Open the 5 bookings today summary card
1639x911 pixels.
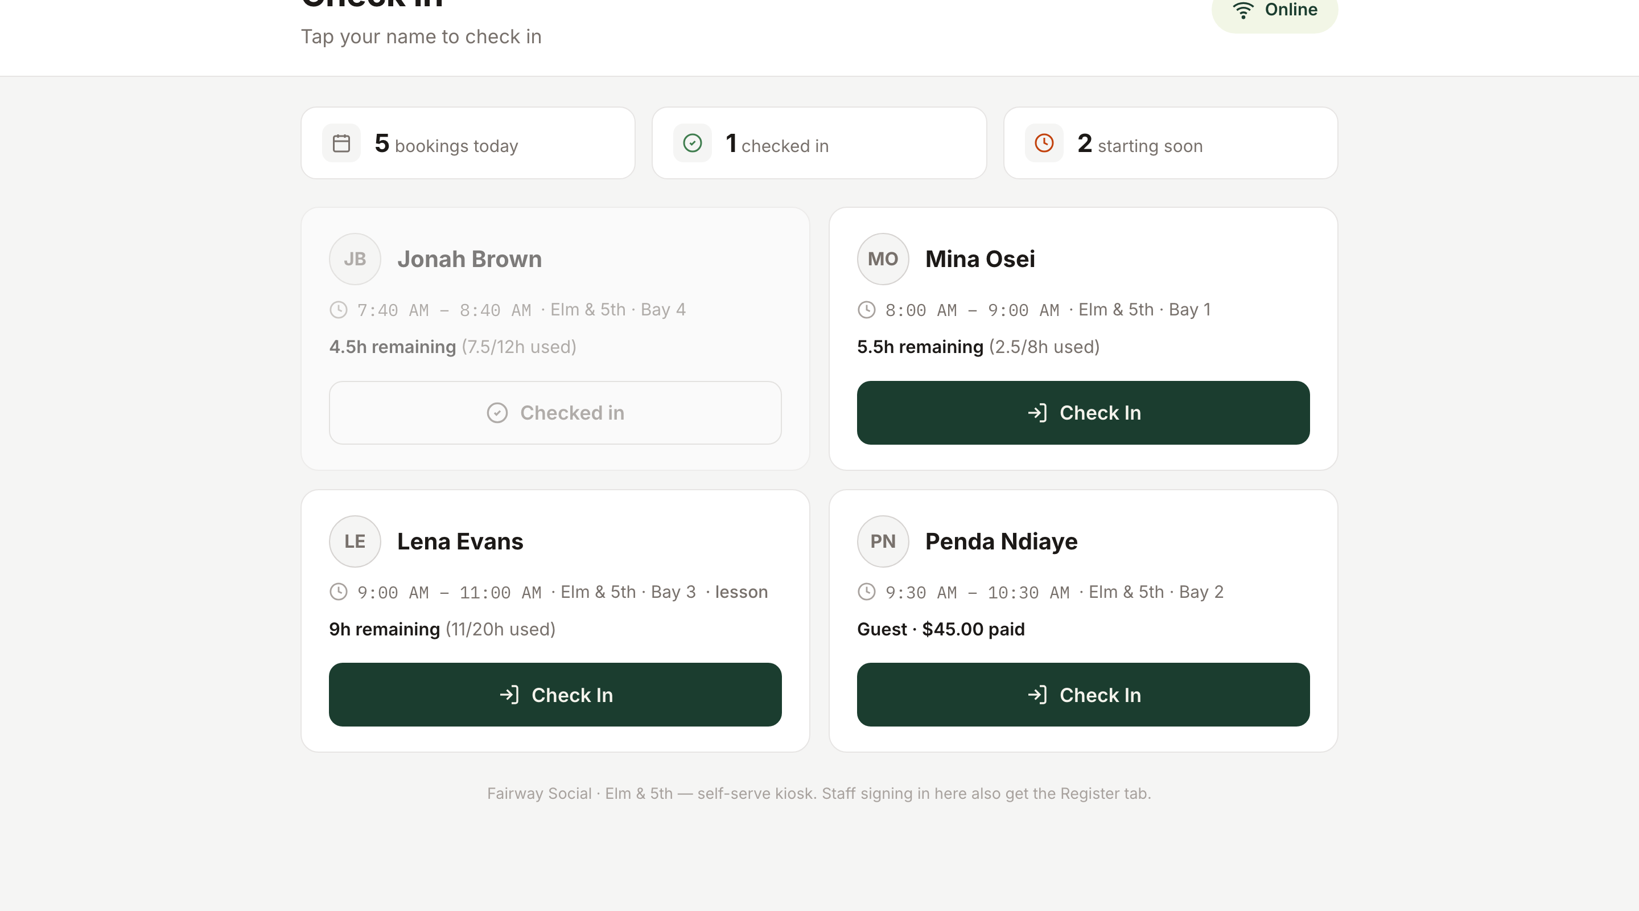[468, 143]
